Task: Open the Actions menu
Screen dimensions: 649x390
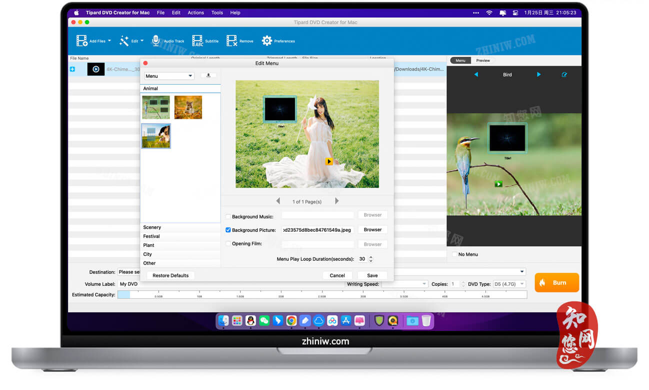Action: [195, 13]
